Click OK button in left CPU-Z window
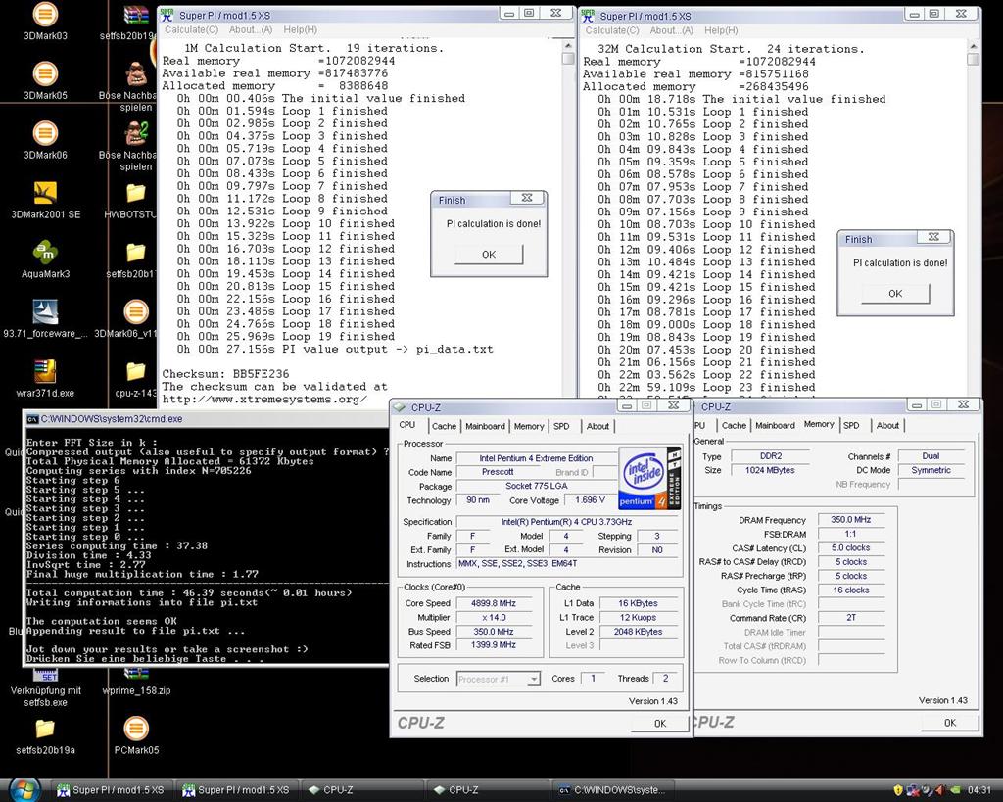 click(660, 724)
